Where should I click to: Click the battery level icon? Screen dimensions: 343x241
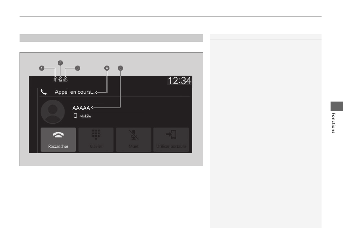(65, 80)
